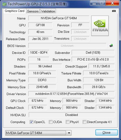Click the Subvendor field Dell (1028)
121x140 pixels.
[x=93, y=53]
